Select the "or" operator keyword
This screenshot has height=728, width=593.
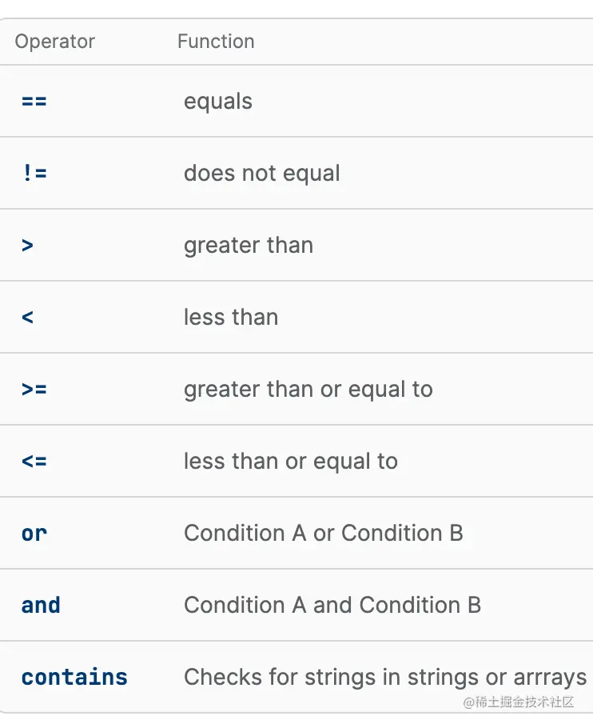click(x=34, y=534)
